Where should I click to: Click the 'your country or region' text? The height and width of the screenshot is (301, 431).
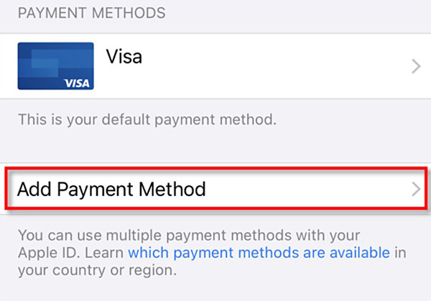tap(97, 270)
